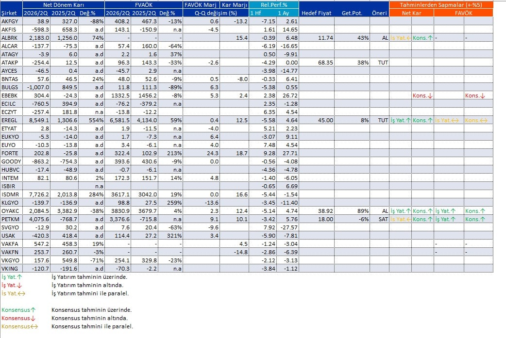Click red Kons.↓ indicator in EBEBK Net Kar

[x=422, y=96]
